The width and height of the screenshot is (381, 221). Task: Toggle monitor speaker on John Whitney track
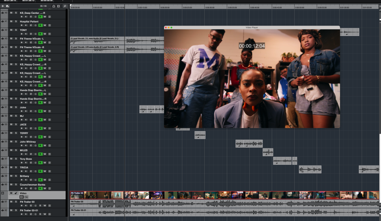click(x=26, y=145)
